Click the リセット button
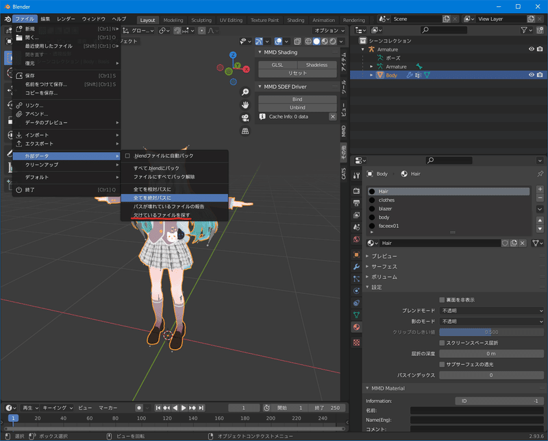This screenshot has width=548, height=441. tap(297, 73)
